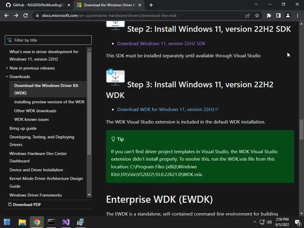Open the volume tray icon

point(269,222)
